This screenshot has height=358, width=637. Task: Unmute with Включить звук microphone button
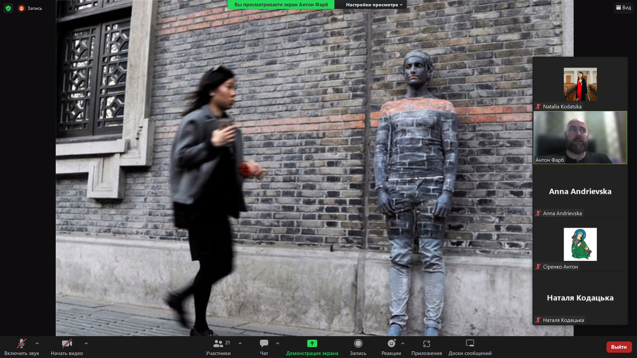[x=21, y=347]
